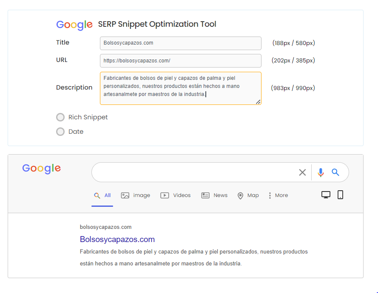The image size is (378, 293).
Task: Click the News newspaper icon
Action: coord(205,195)
